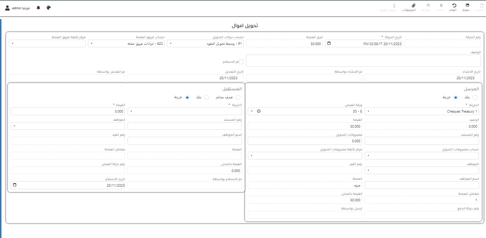Viewport: 486px width, 238px height.
Task: Click the description (الوصف) text field
Action: [x=363, y=61]
